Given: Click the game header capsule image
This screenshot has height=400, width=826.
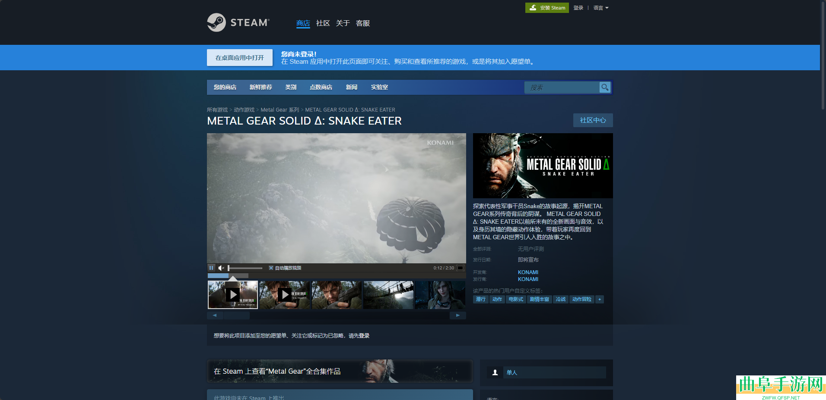Looking at the screenshot, I should [x=543, y=166].
